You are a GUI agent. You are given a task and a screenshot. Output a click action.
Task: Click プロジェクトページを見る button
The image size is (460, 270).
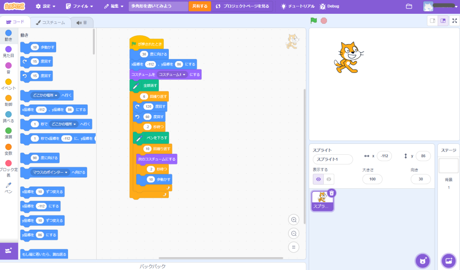pos(242,6)
